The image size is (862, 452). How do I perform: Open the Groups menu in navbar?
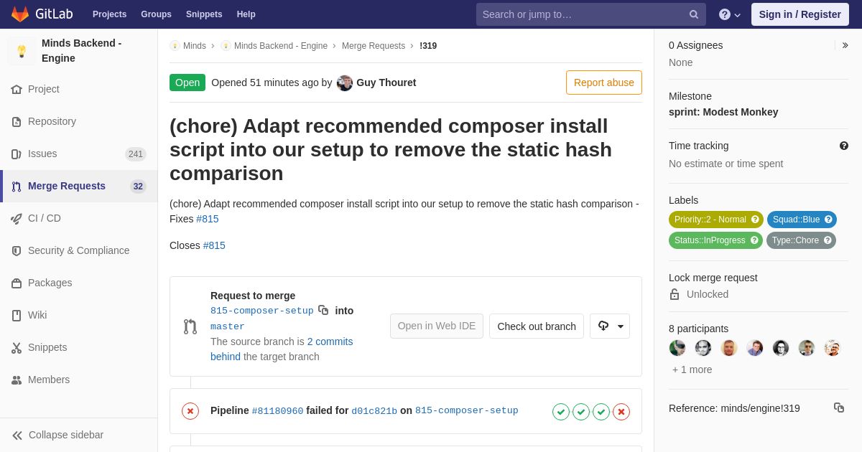coord(156,14)
